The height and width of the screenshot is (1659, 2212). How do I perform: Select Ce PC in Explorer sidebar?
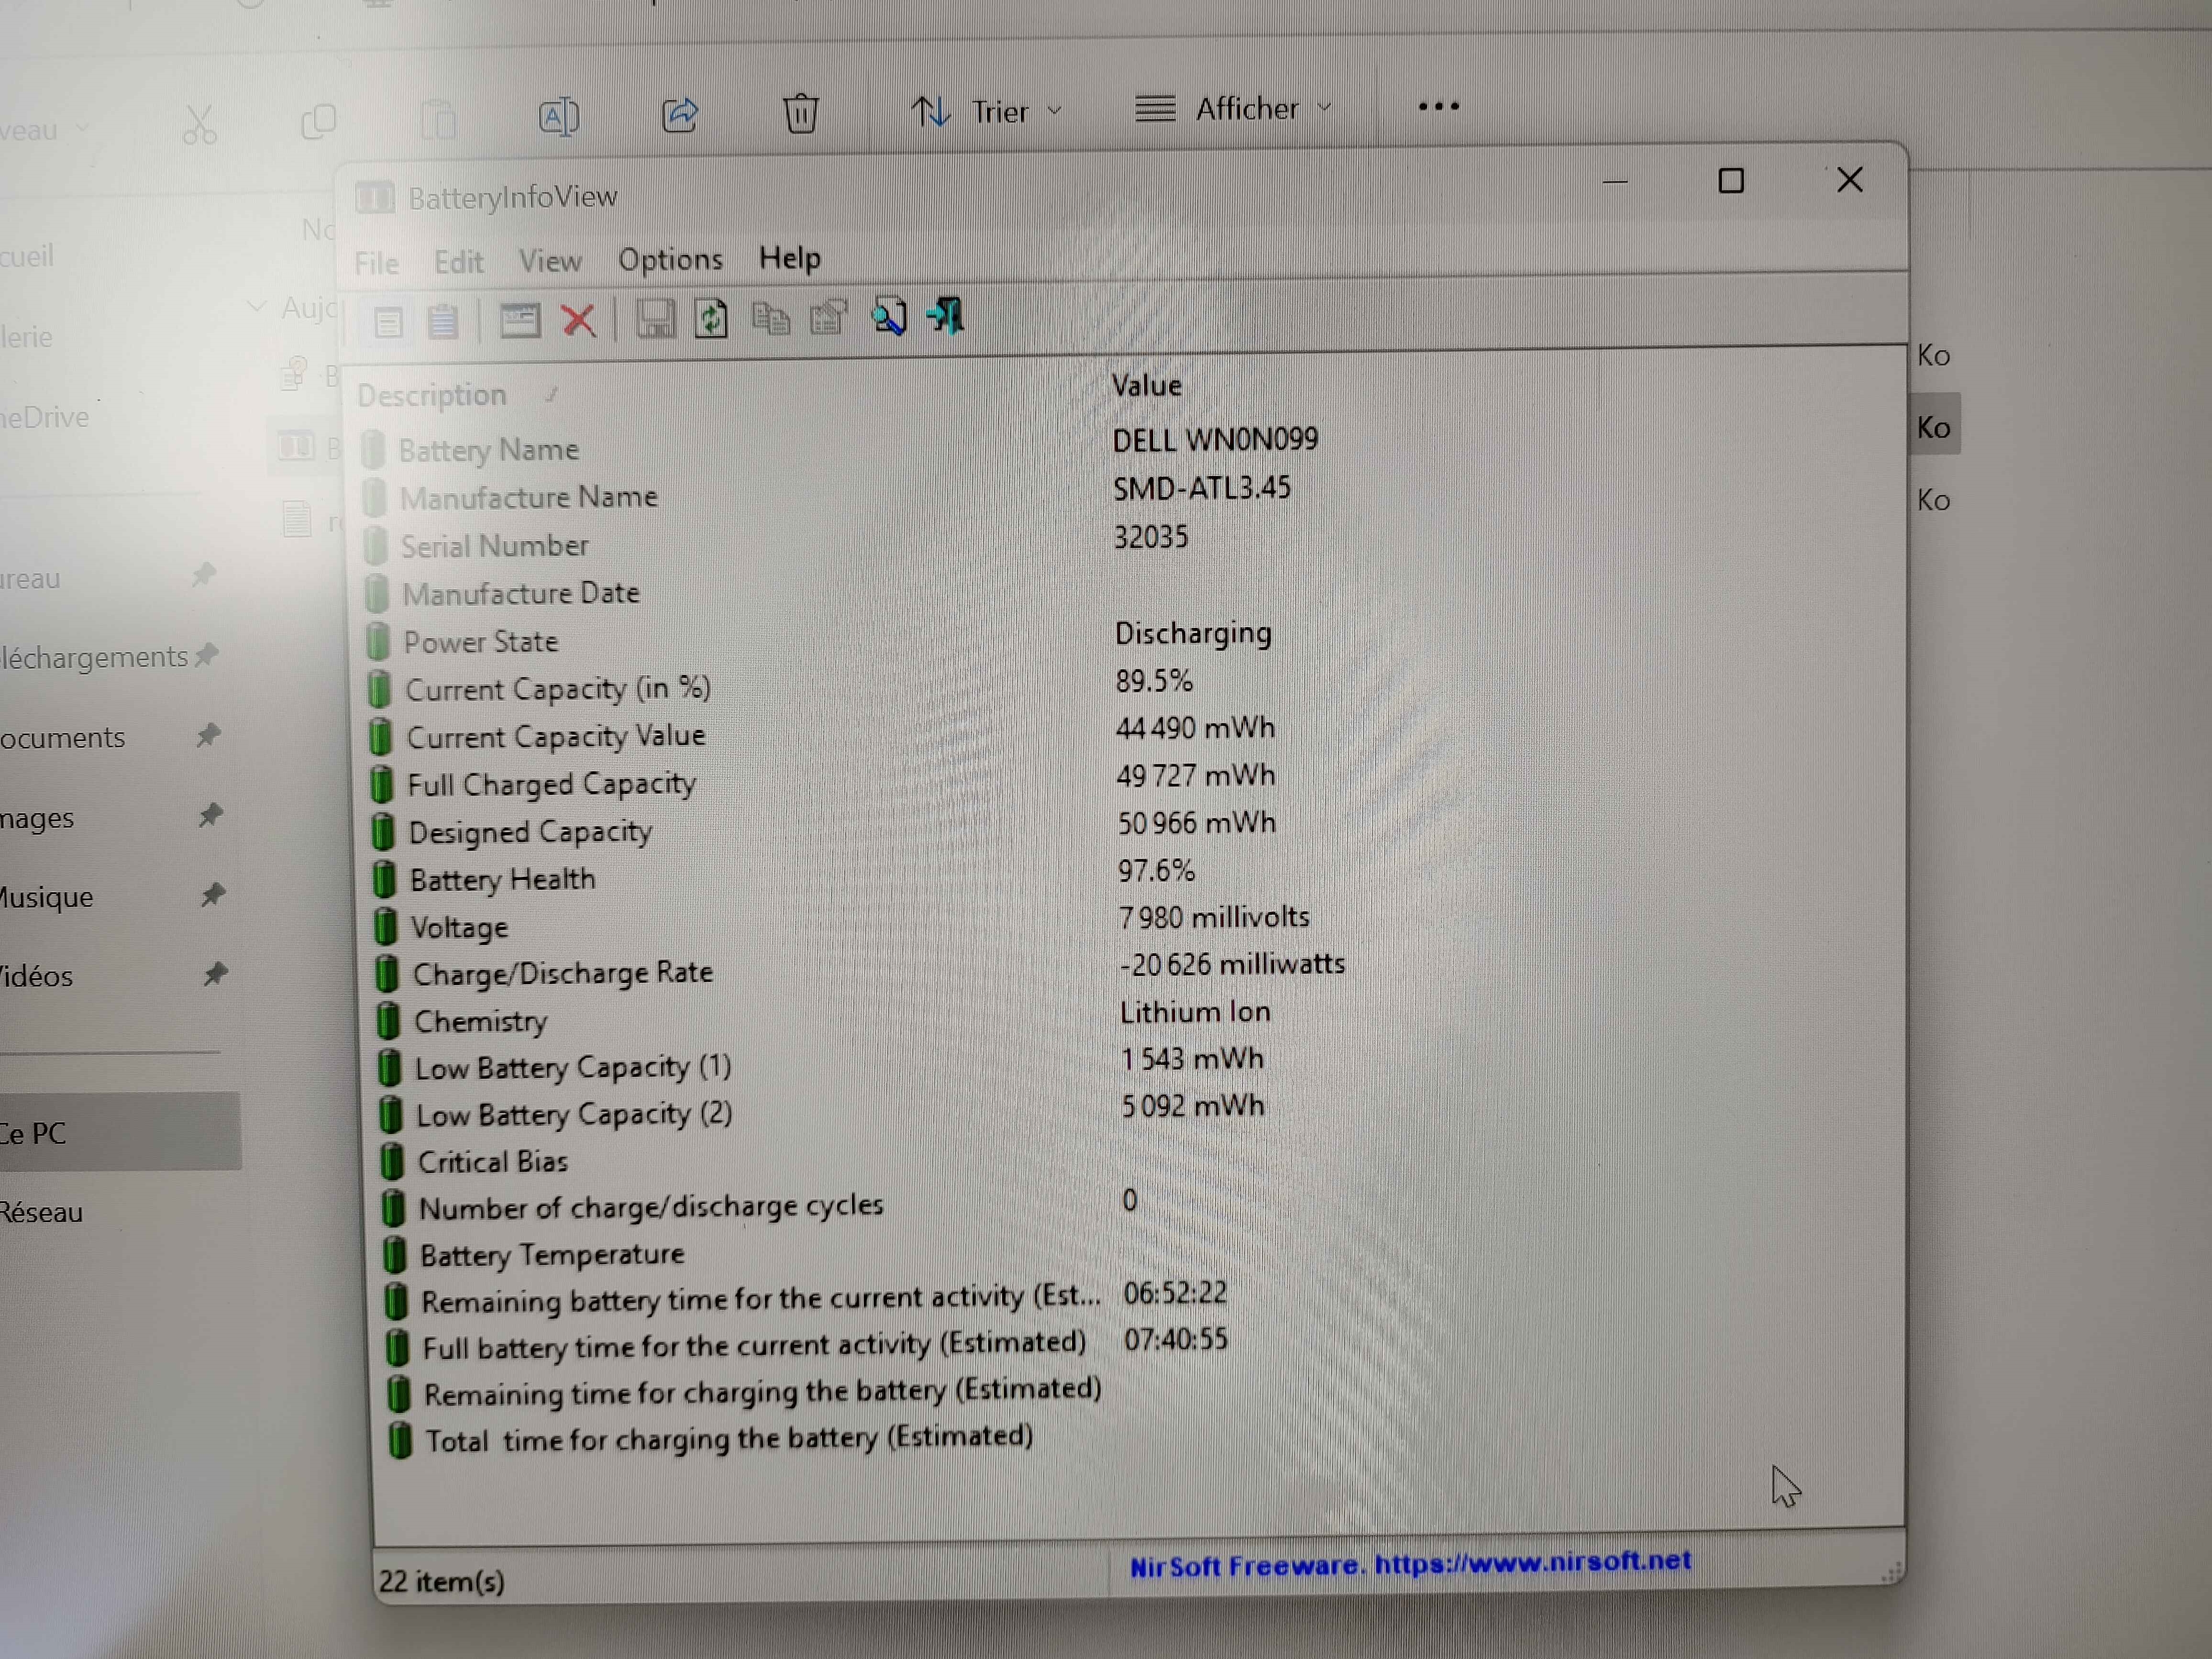tap(120, 1132)
